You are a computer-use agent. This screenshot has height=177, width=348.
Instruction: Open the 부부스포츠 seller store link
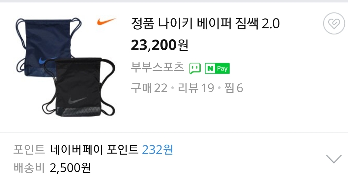157,67
